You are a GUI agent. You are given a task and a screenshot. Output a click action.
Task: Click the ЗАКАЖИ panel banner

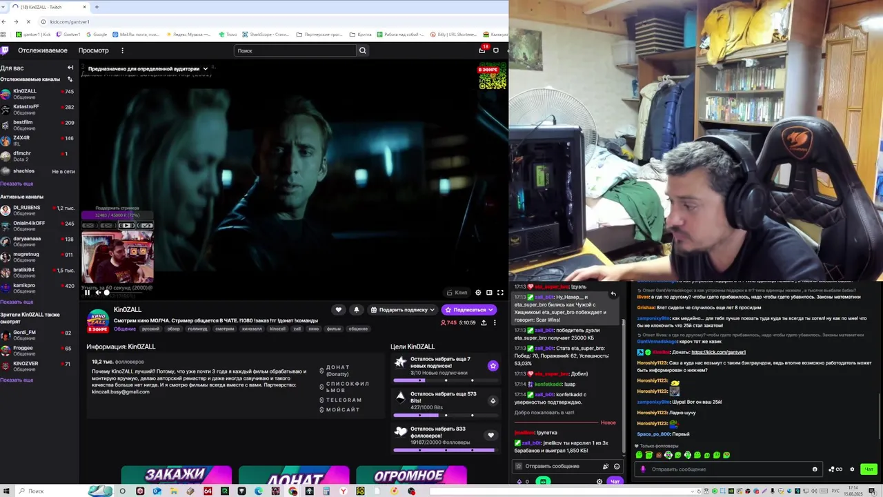point(177,475)
